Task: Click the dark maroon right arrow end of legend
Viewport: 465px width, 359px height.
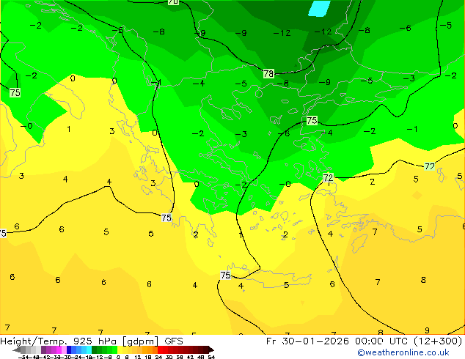Action: pos(210,350)
